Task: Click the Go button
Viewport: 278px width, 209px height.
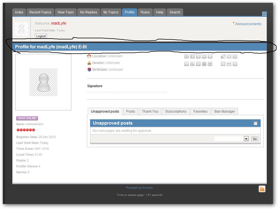Action: click(255, 139)
